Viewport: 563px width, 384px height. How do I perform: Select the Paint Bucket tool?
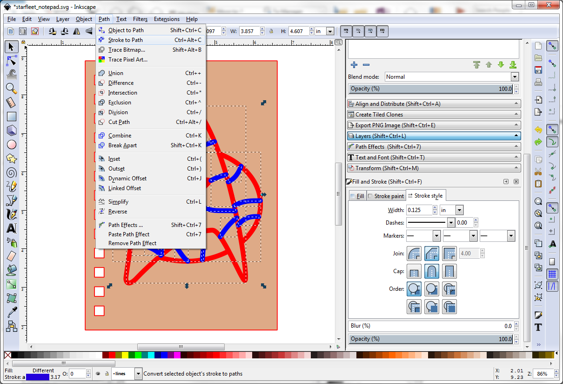(x=12, y=270)
